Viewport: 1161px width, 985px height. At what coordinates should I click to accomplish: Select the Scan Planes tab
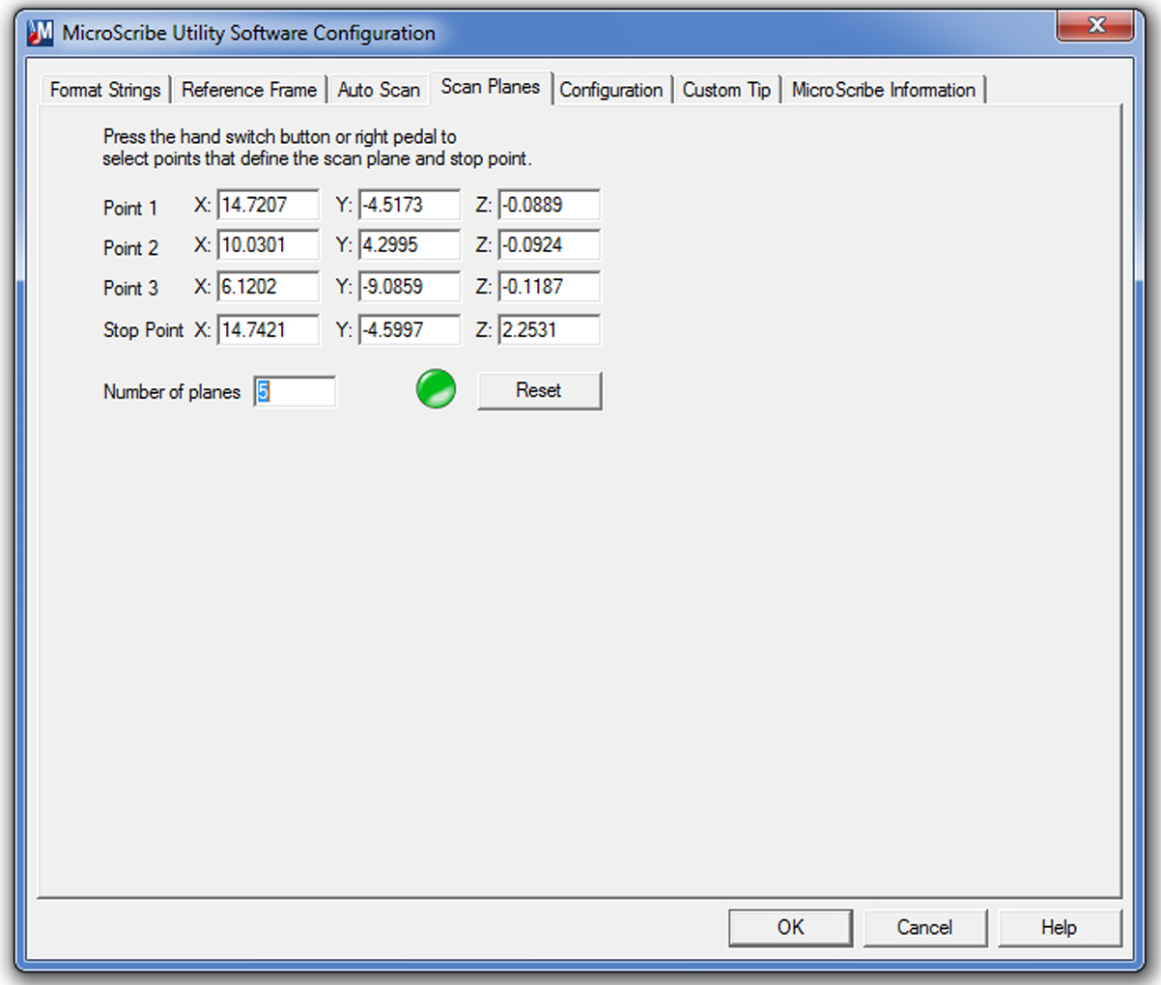click(491, 87)
